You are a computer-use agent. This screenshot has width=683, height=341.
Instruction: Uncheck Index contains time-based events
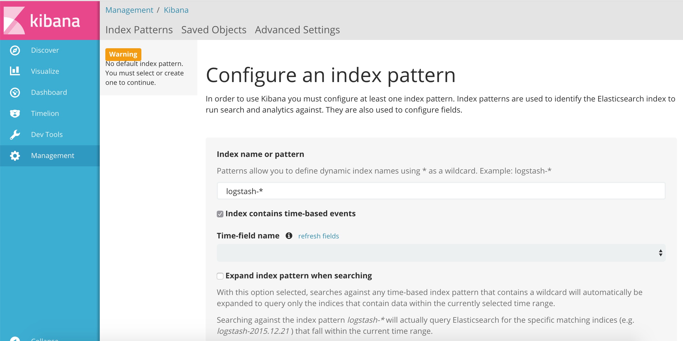220,214
